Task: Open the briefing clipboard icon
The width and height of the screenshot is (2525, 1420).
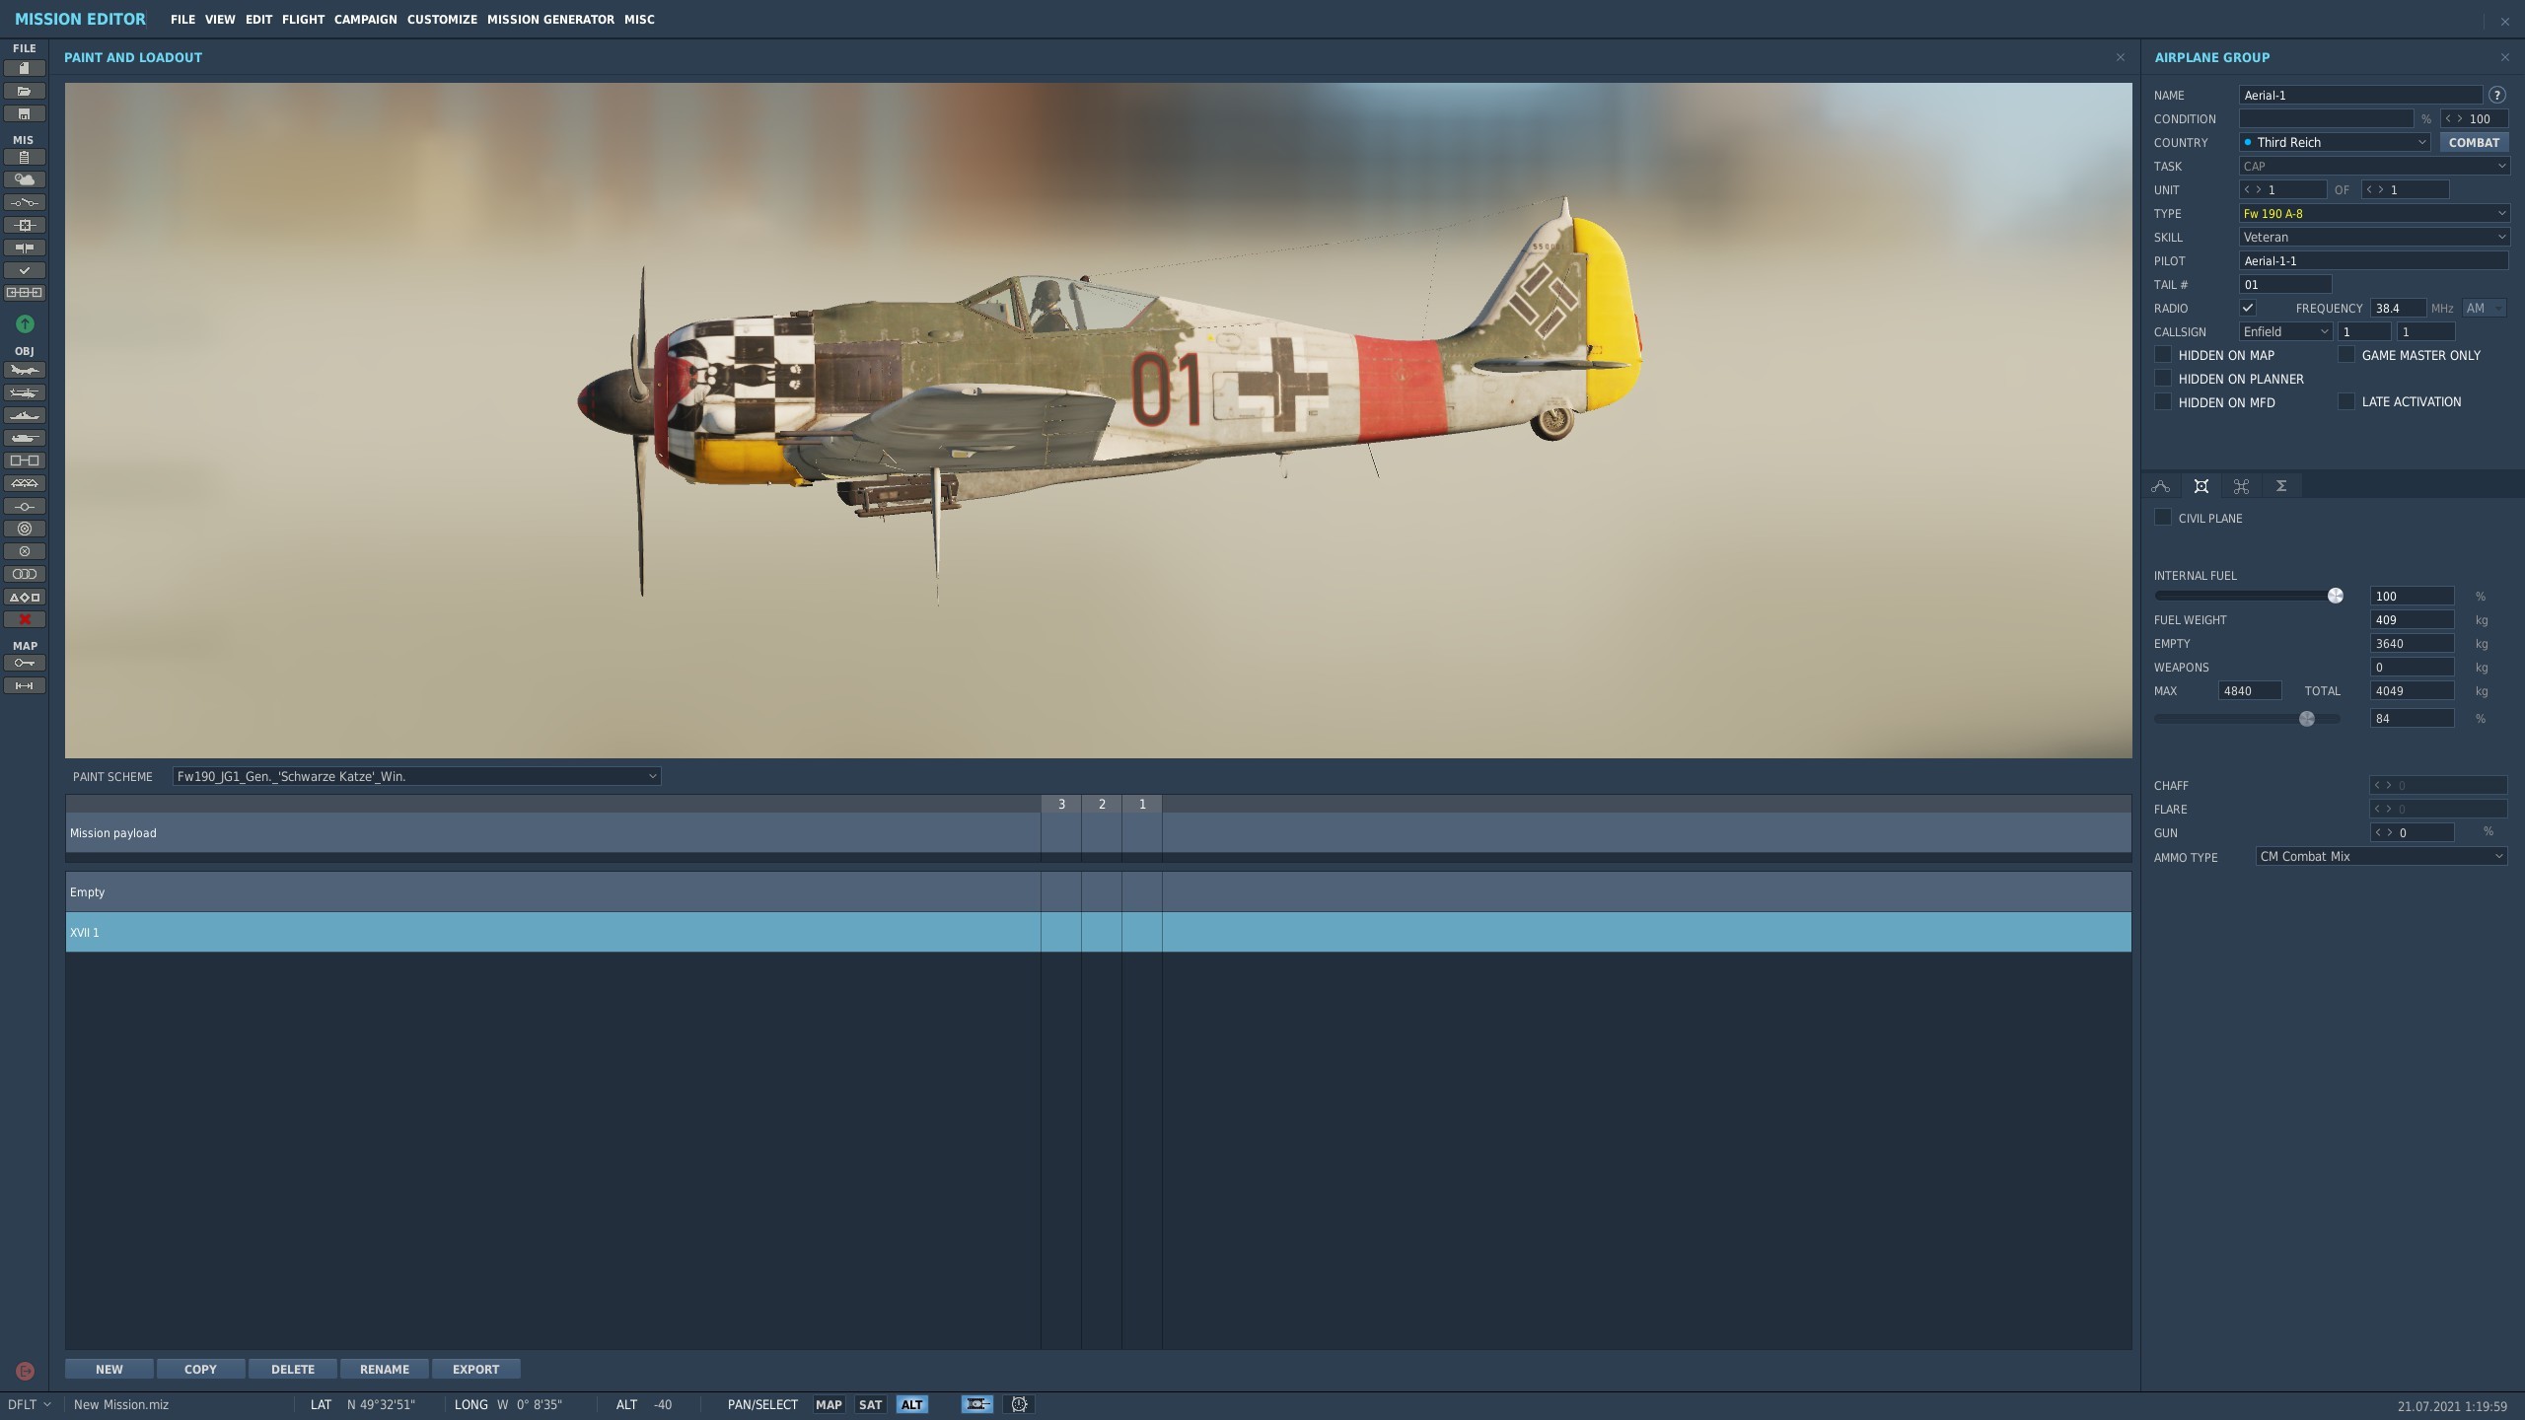Action: coord(25,158)
